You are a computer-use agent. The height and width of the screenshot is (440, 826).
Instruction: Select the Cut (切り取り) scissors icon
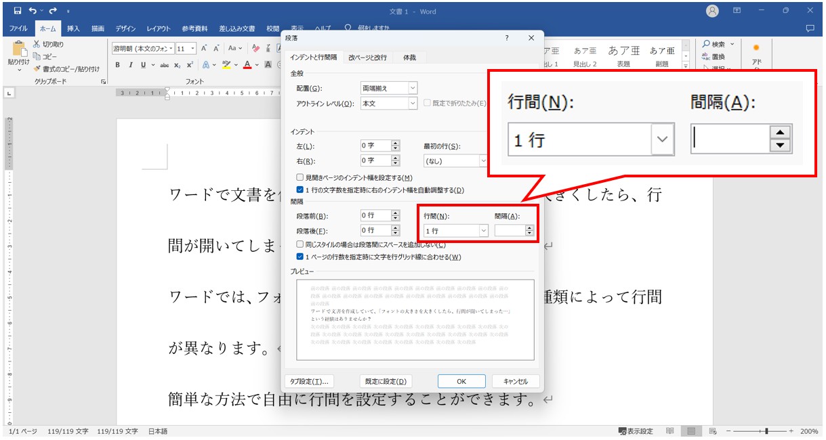pos(37,44)
